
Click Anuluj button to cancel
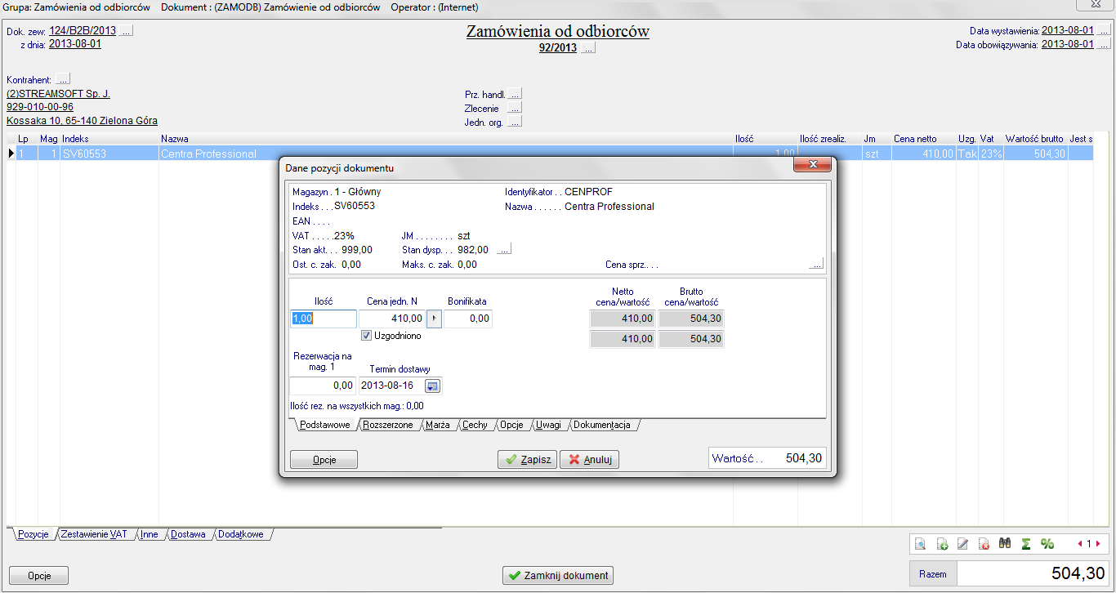click(590, 459)
